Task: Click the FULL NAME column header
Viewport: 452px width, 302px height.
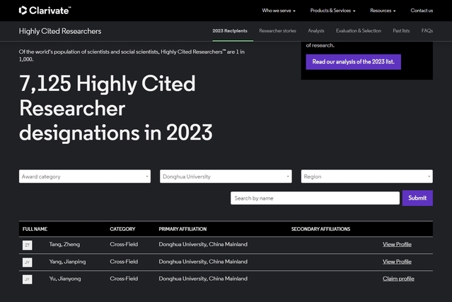Action: (x=35, y=229)
